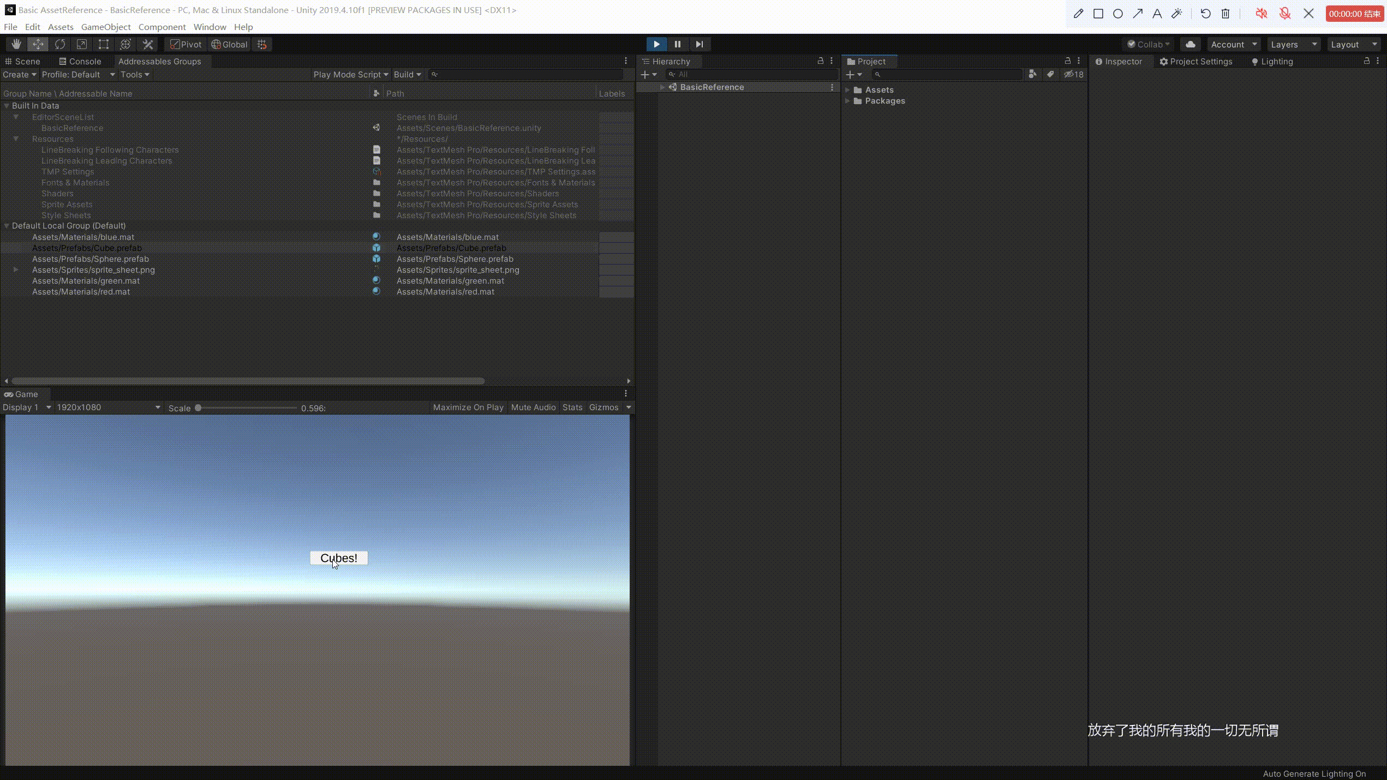The height and width of the screenshot is (780, 1387).
Task: Click the Step frame button
Action: click(699, 44)
